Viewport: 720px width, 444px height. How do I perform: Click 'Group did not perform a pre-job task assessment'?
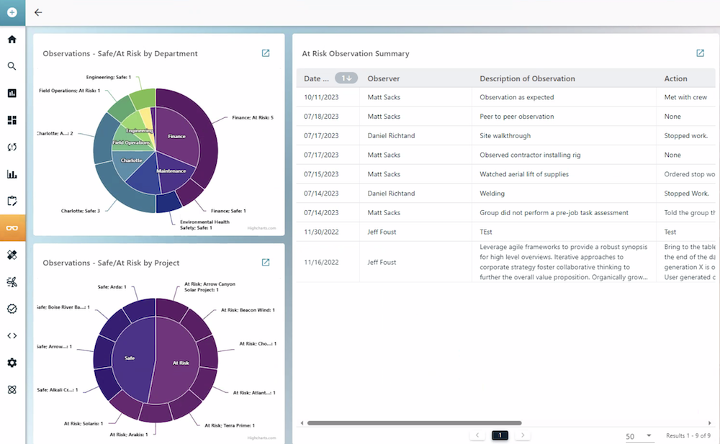pos(554,213)
